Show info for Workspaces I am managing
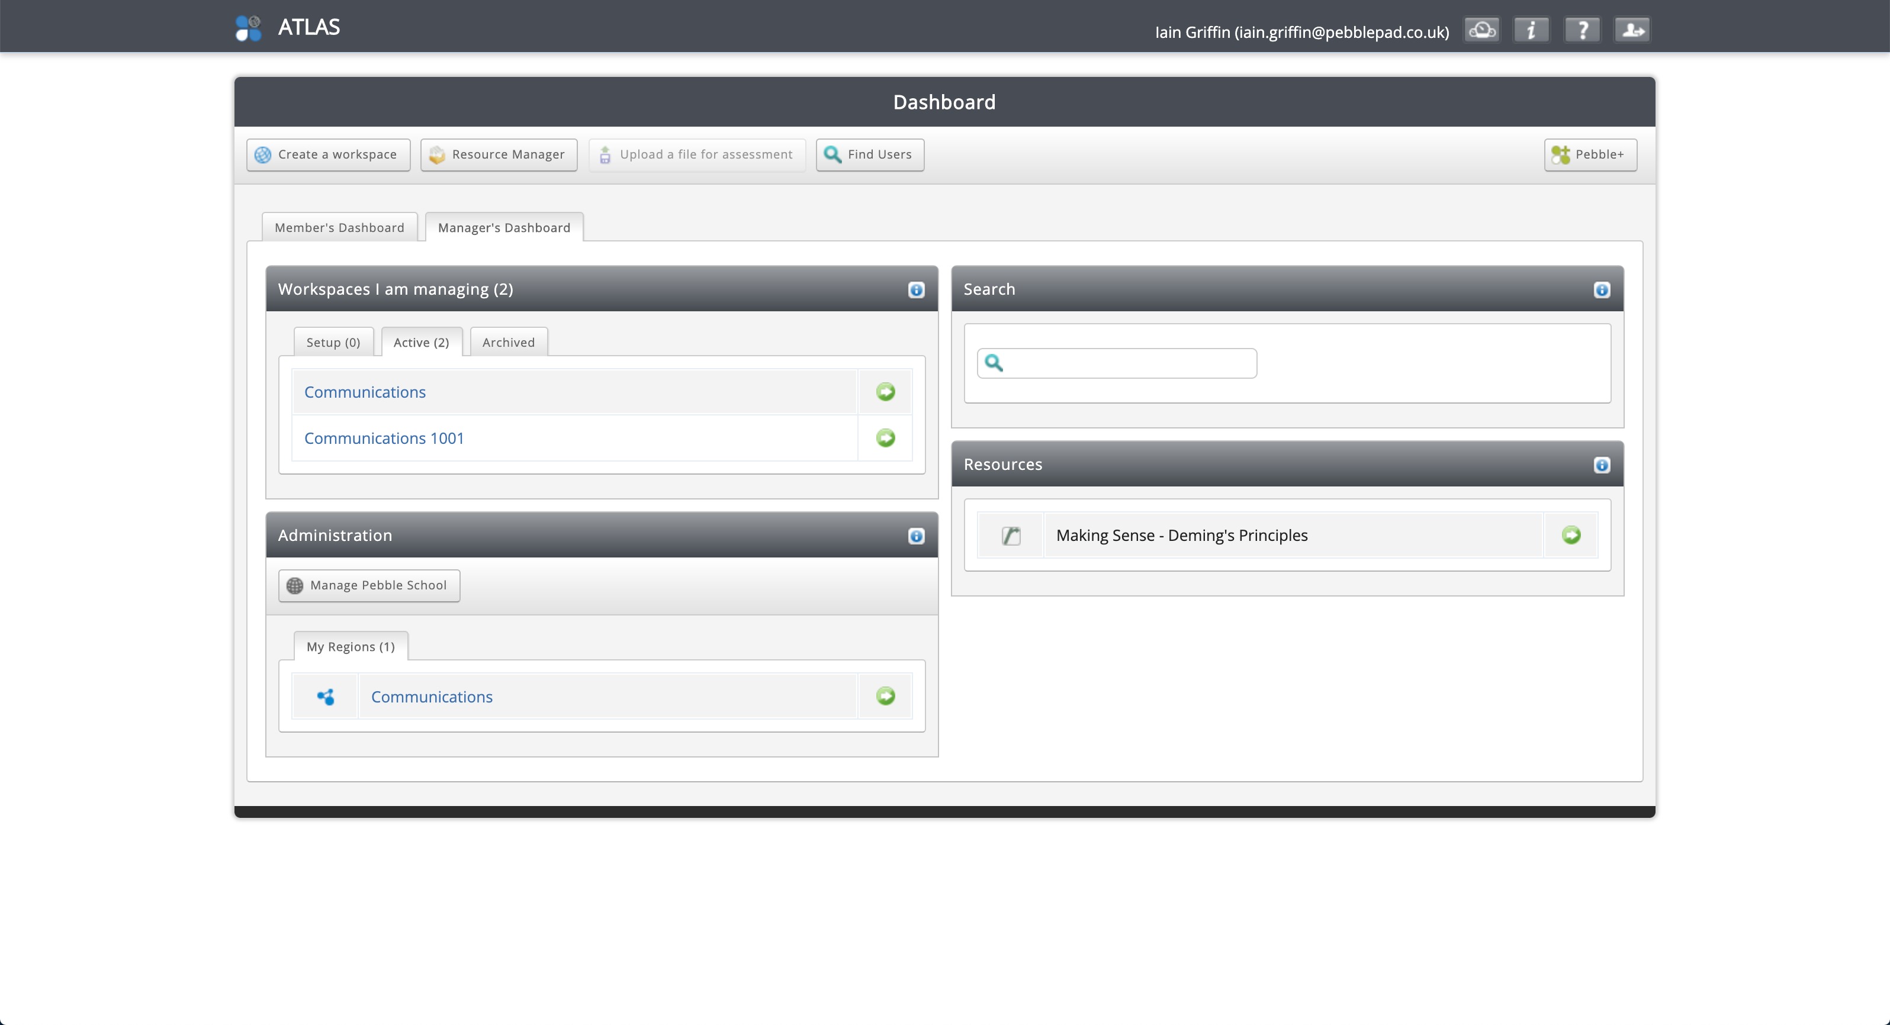This screenshot has height=1025, width=1890. coord(917,289)
